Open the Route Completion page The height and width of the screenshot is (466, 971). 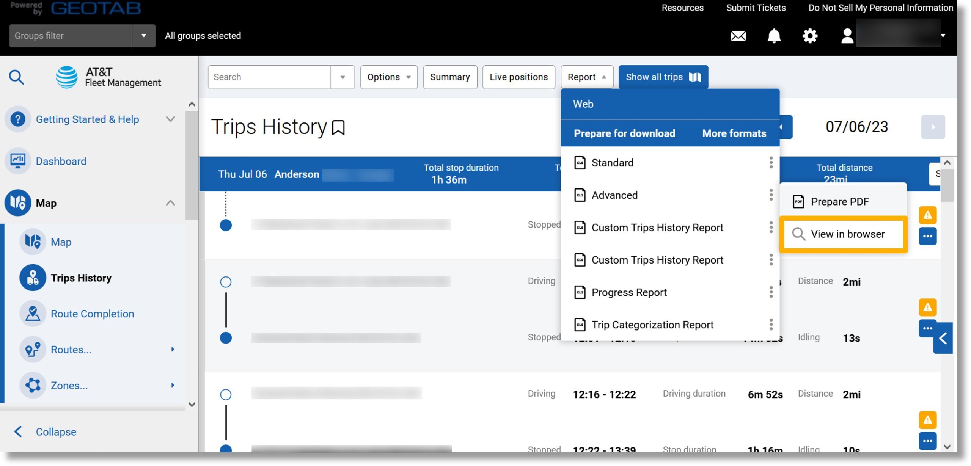click(x=92, y=314)
